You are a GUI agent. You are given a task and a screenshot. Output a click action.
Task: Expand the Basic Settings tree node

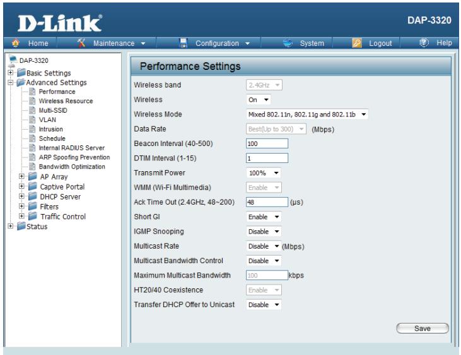pyautogui.click(x=11, y=72)
